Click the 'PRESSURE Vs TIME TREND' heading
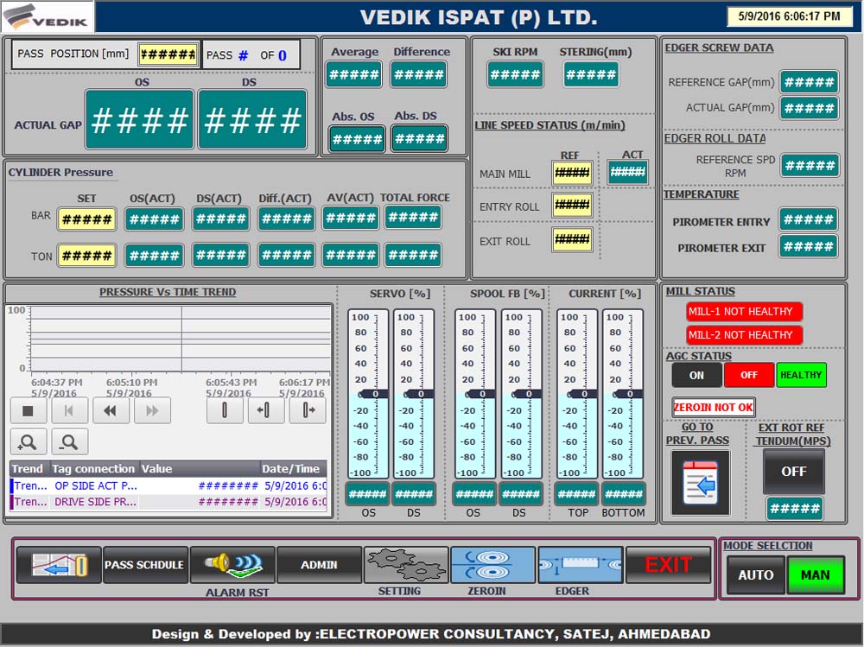The height and width of the screenshot is (647, 864). click(168, 292)
